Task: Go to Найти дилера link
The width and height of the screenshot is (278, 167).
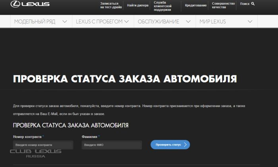Action: 138,6
